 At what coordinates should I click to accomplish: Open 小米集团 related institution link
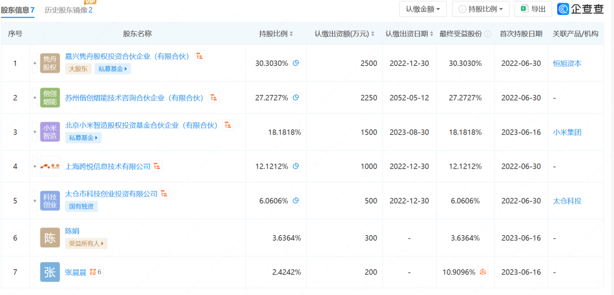567,132
